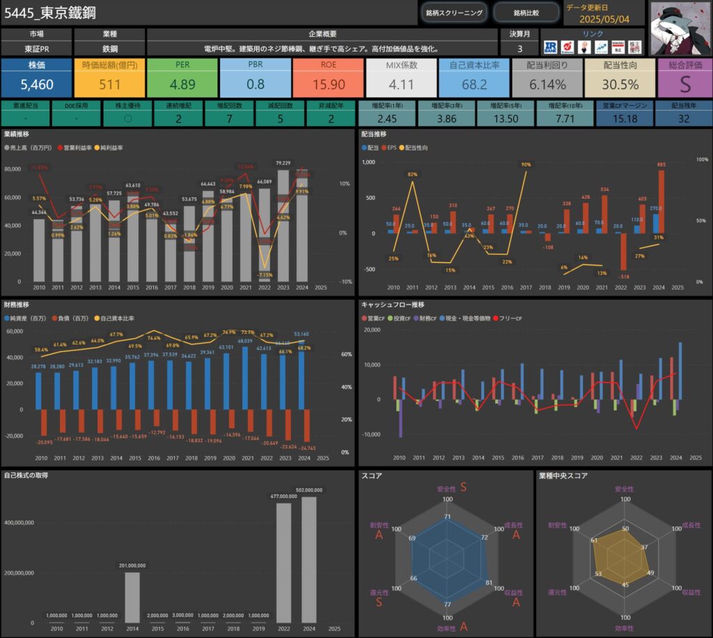Click the 配当残年 value 32

684,119
